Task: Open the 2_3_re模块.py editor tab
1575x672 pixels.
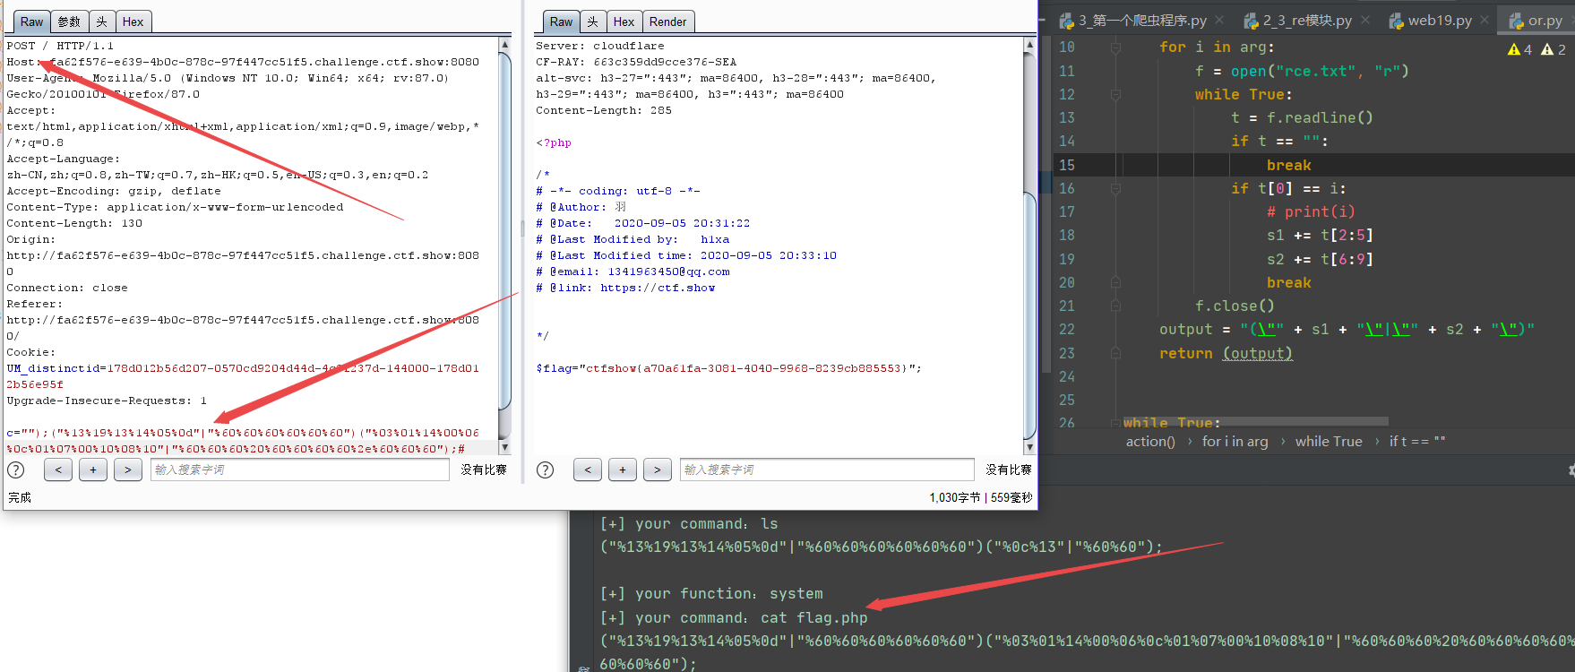Action: pos(1297,20)
